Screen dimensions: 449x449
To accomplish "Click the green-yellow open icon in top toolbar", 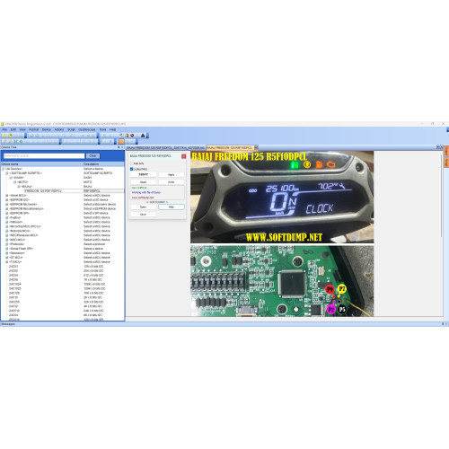I will click(x=10, y=136).
